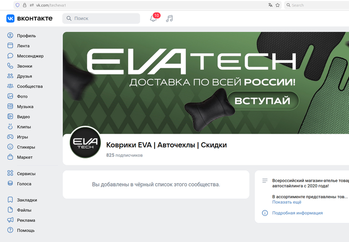Click the browser address bar URL
This screenshot has width=349, height=242.
point(51,5)
